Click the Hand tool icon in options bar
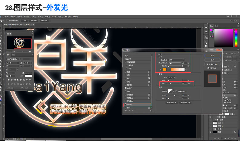This screenshot has height=141, width=242. pyautogui.click(x=2, y=20)
